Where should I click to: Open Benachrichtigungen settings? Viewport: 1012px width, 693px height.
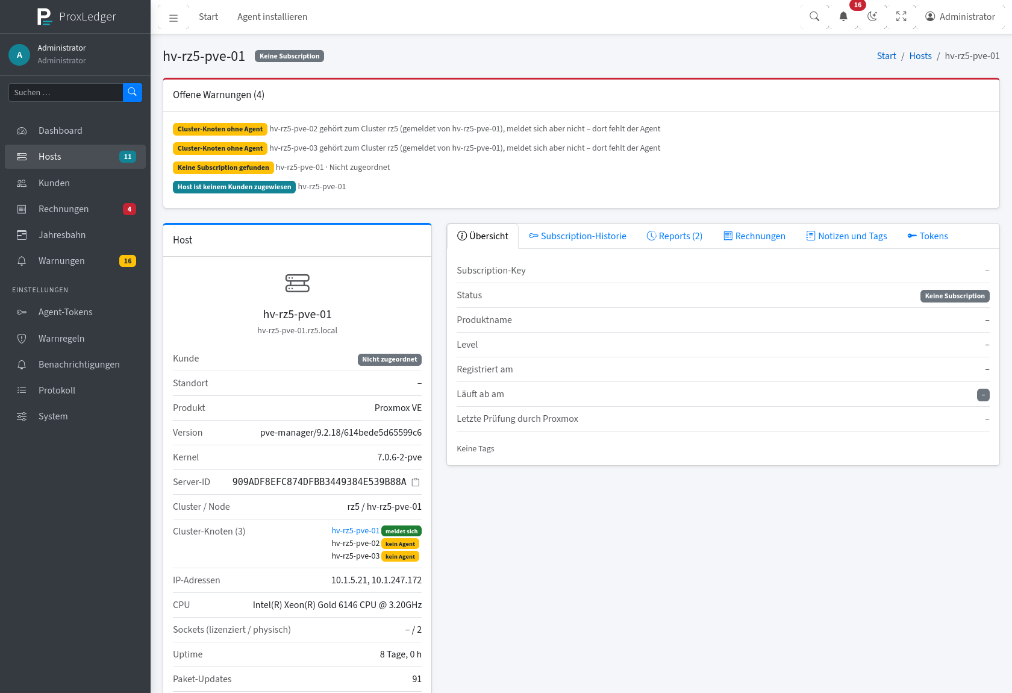[75, 365]
